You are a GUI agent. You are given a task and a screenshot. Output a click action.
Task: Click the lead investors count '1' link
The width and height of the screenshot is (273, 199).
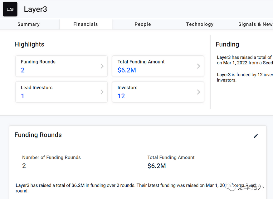(23, 96)
